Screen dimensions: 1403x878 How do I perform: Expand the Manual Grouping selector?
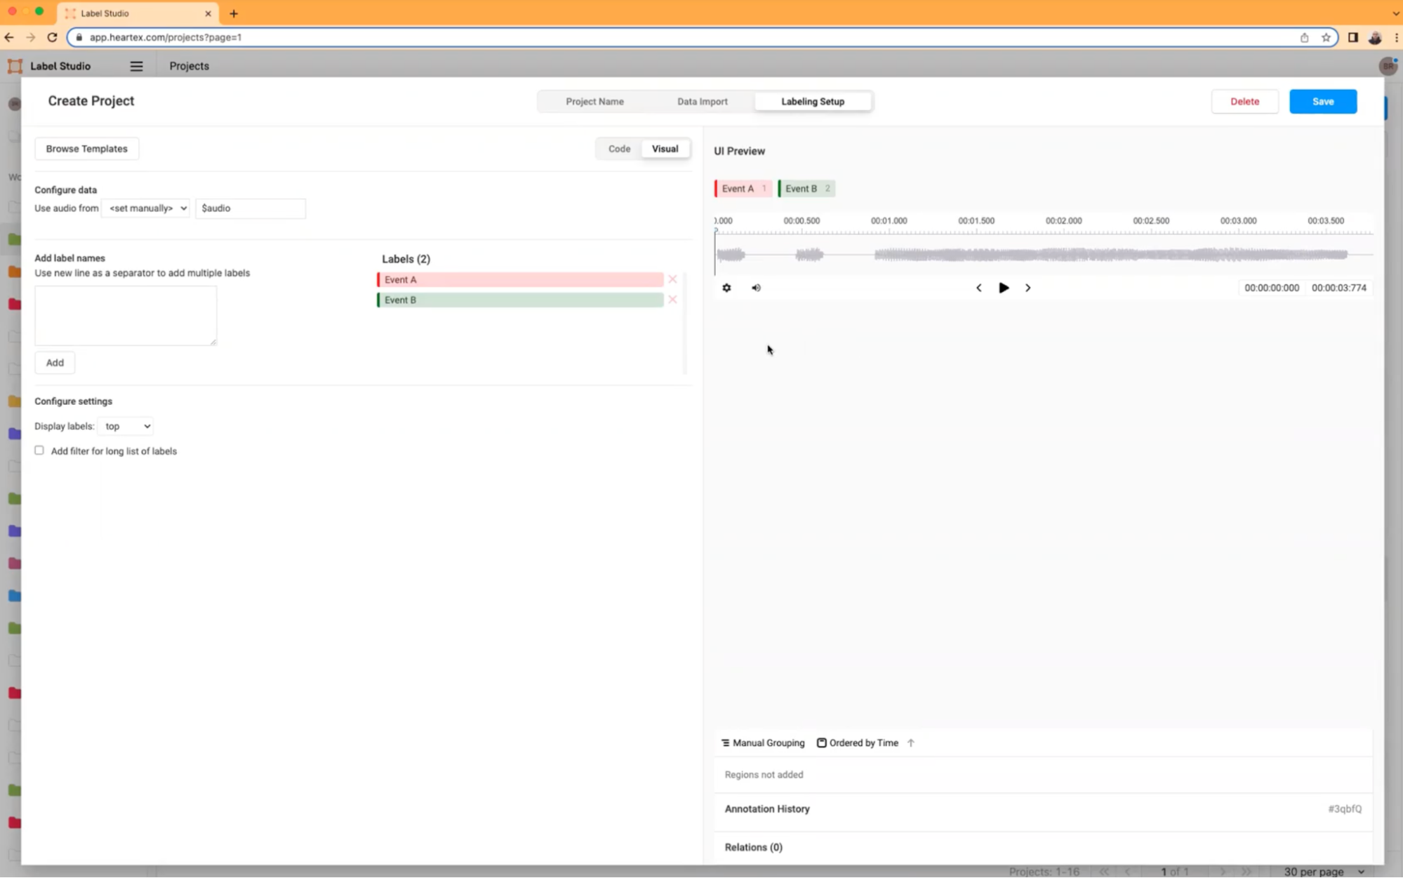pyautogui.click(x=763, y=743)
